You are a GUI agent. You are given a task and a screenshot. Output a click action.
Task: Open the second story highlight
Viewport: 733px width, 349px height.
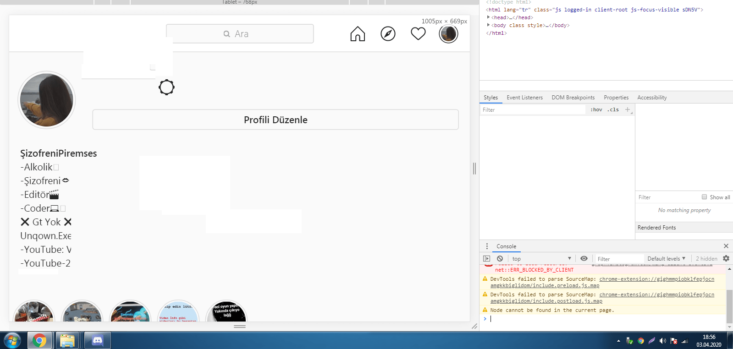tap(83, 311)
